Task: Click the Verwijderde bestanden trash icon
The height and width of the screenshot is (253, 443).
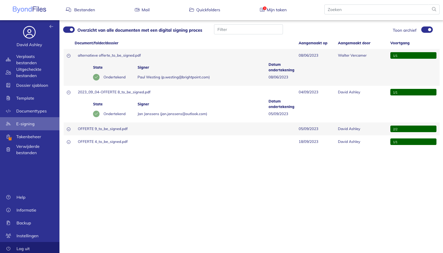Action: (x=8, y=149)
